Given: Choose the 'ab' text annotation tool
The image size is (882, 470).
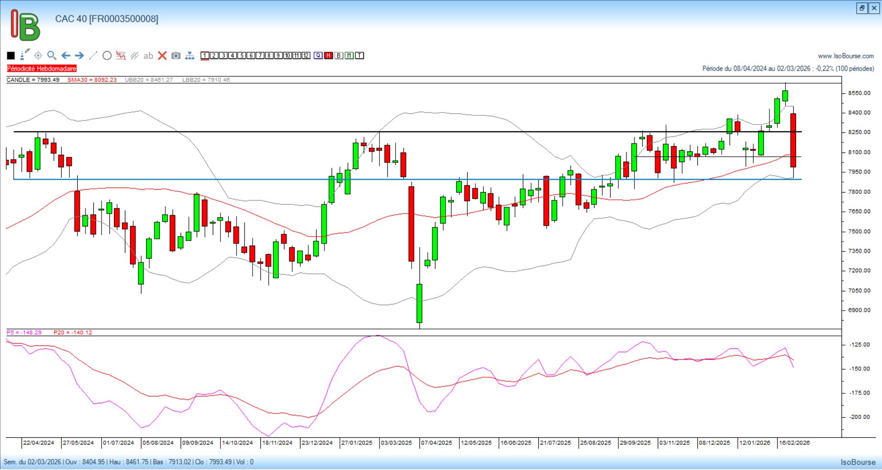Looking at the screenshot, I should click(x=148, y=56).
